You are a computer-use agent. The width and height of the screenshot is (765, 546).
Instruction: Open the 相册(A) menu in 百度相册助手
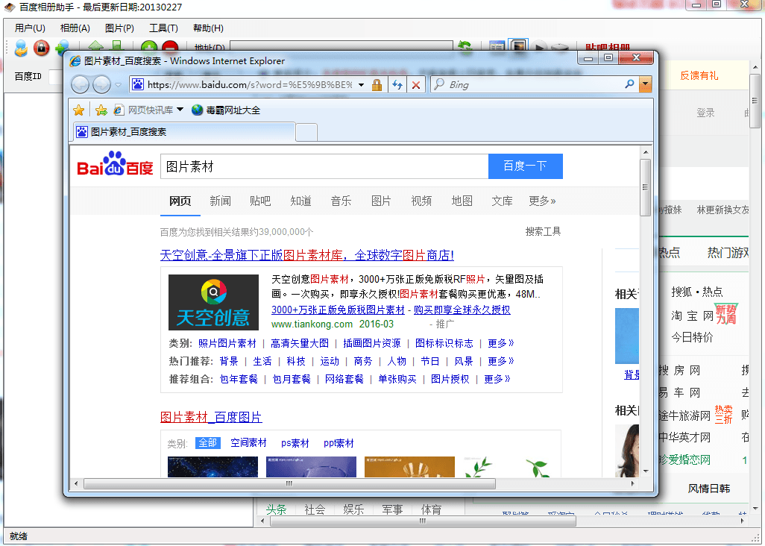[75, 28]
